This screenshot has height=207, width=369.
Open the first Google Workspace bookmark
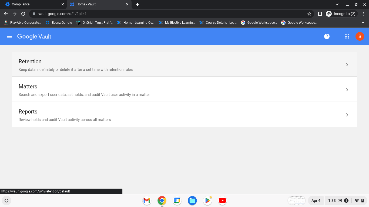coord(259,23)
